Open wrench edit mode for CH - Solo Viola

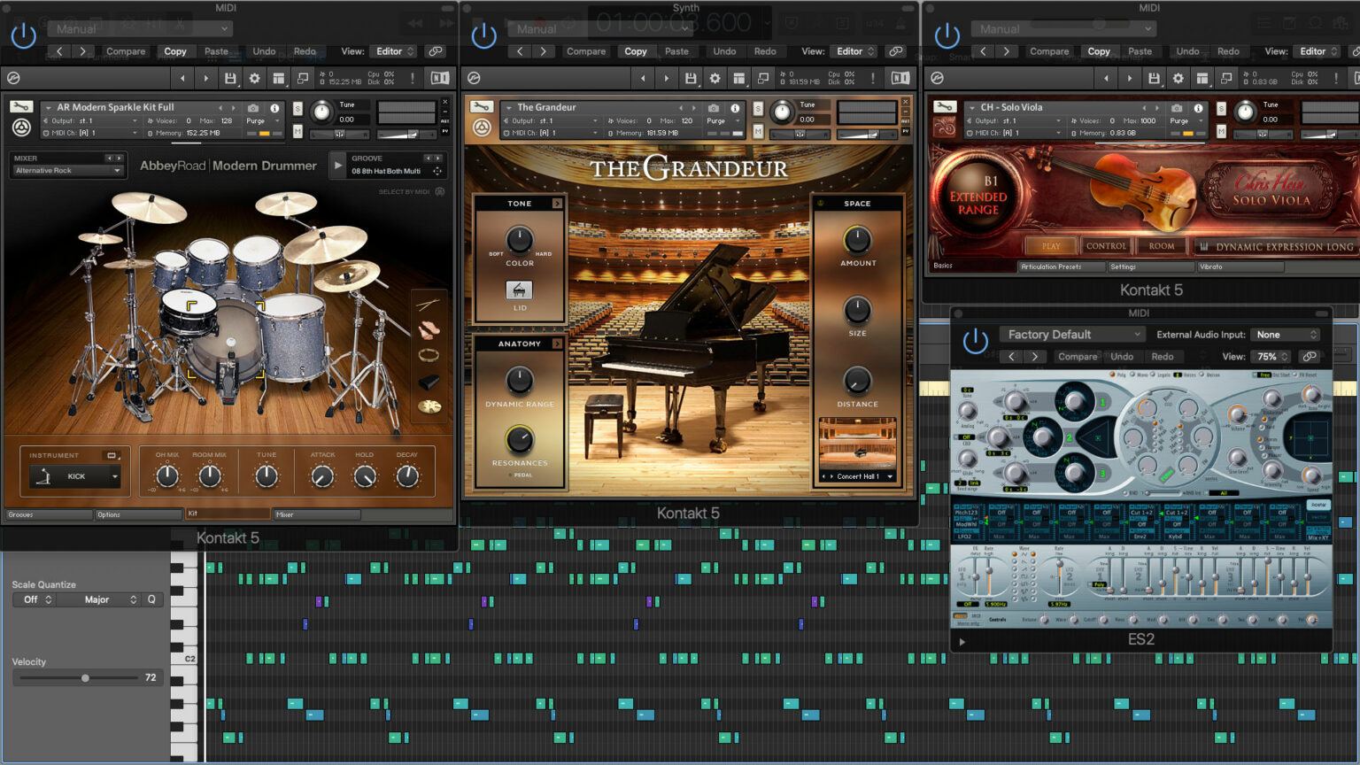point(944,107)
